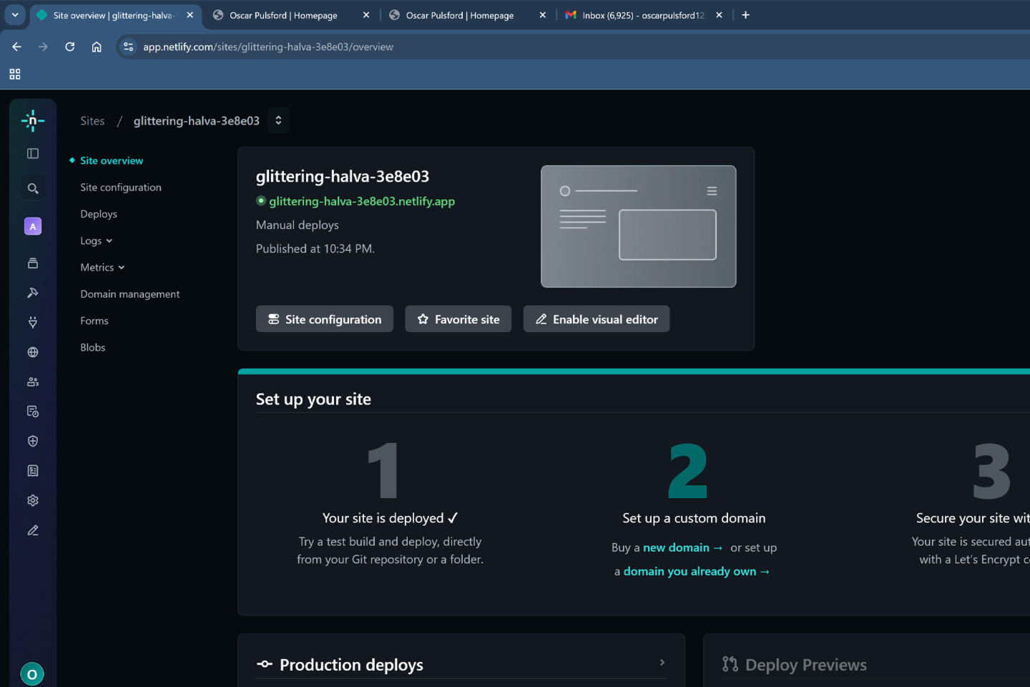
Task: Select Blobs in side navigation
Action: coord(93,347)
